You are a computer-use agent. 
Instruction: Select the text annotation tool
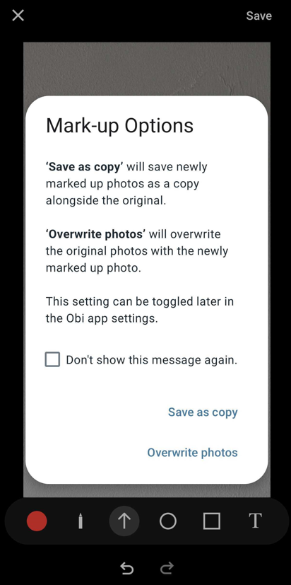click(255, 521)
